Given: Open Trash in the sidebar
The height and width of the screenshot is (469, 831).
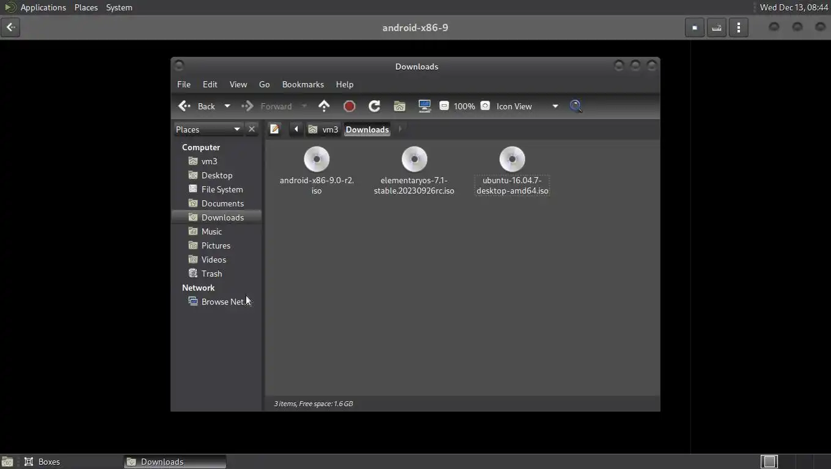Looking at the screenshot, I should [217, 274].
